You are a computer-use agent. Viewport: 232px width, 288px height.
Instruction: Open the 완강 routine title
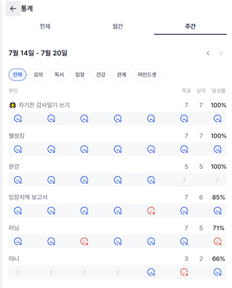(14, 166)
